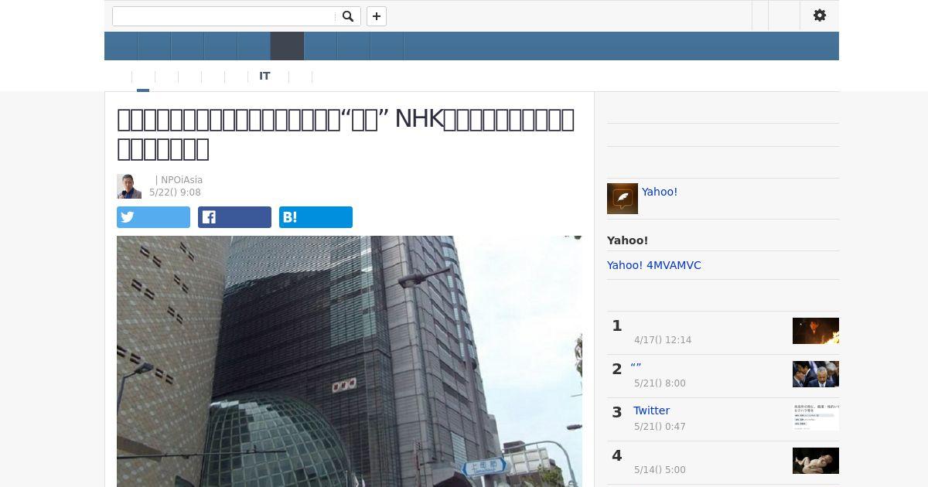Click the plus button beside search
Screen dimensions: 928x487
tap(377, 16)
